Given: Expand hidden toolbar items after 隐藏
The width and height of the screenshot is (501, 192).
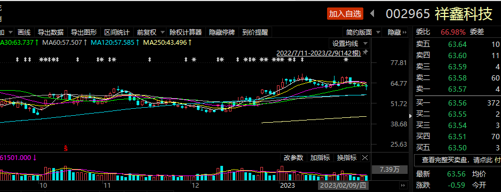Looking at the screenshot, I should [x=404, y=32].
